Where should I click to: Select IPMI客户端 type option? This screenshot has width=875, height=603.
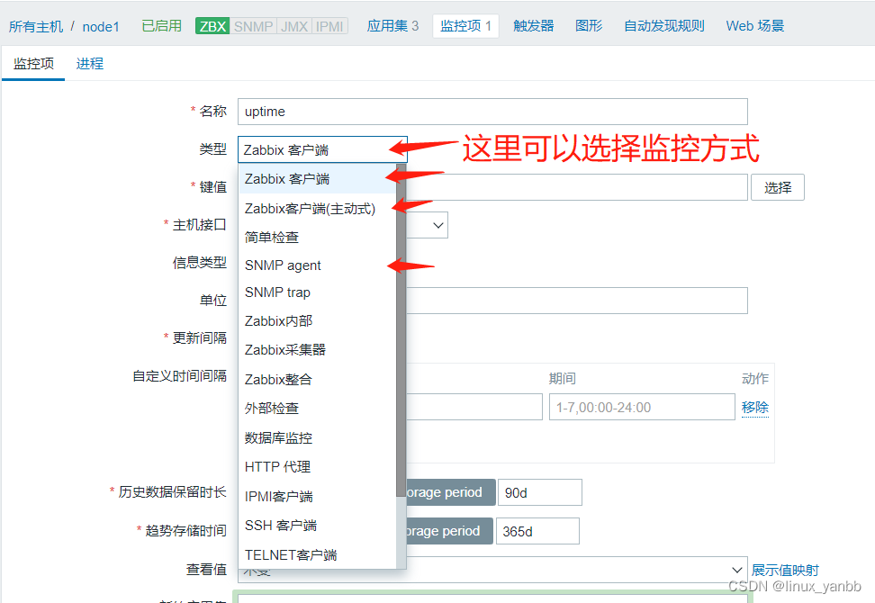tap(317, 497)
